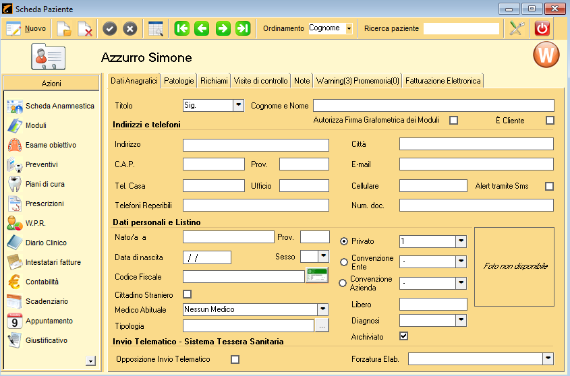Open the Ordinamento Cognome dropdown
The image size is (570, 376).
pyautogui.click(x=349, y=28)
